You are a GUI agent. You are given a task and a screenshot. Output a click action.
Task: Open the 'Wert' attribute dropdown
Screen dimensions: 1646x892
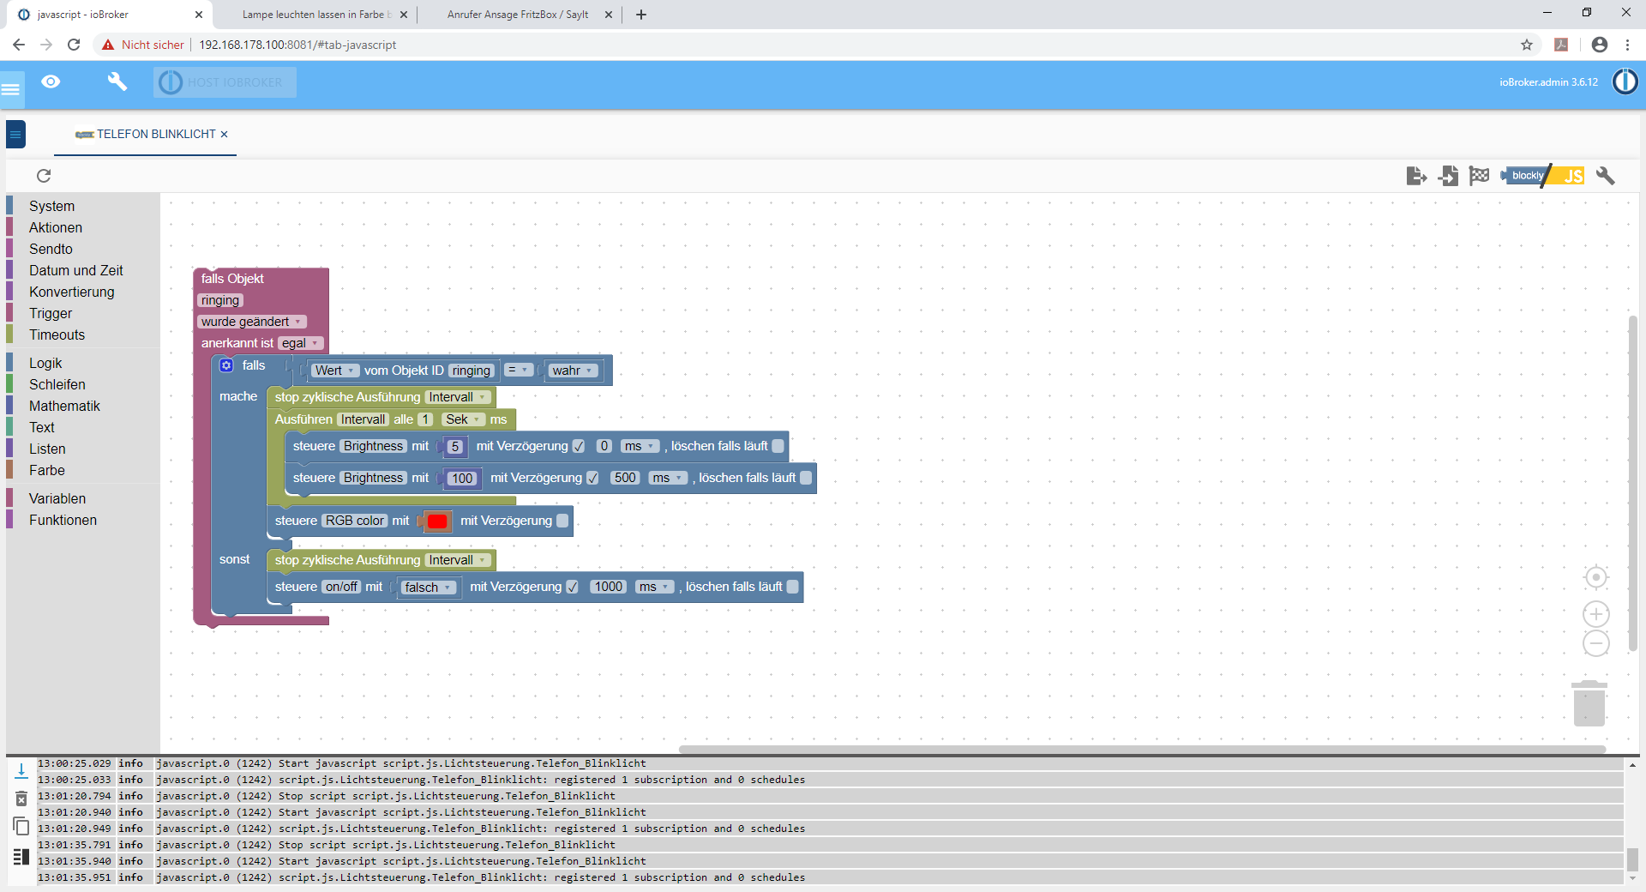(x=334, y=371)
